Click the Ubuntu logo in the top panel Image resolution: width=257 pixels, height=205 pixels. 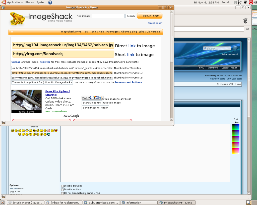pos(4,2)
